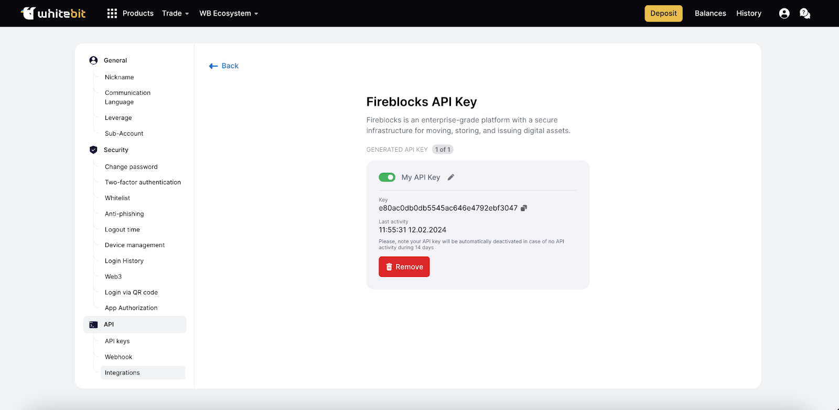
Task: Click the WhiteBIT logo
Action: [x=53, y=13]
